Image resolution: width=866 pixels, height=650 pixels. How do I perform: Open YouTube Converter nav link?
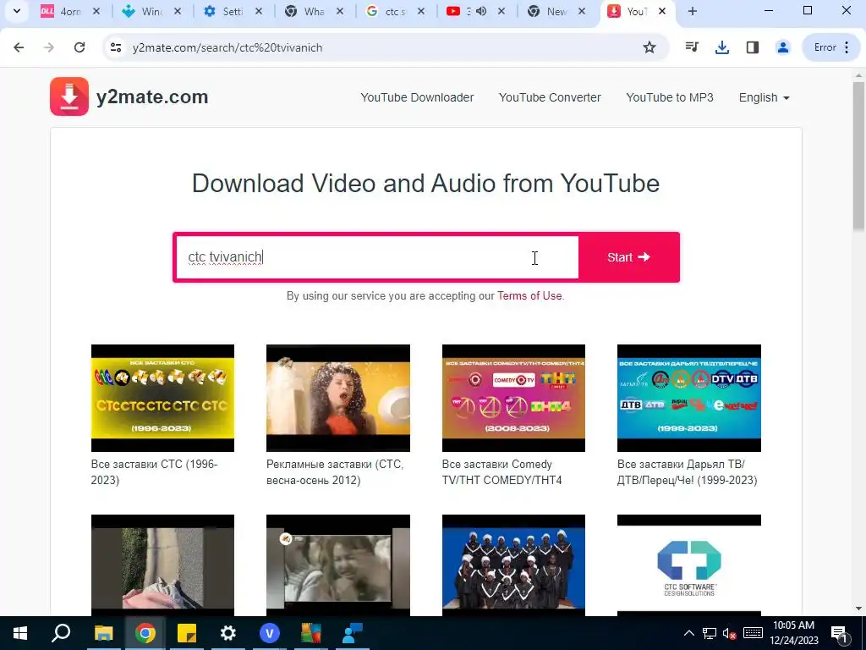click(x=550, y=97)
